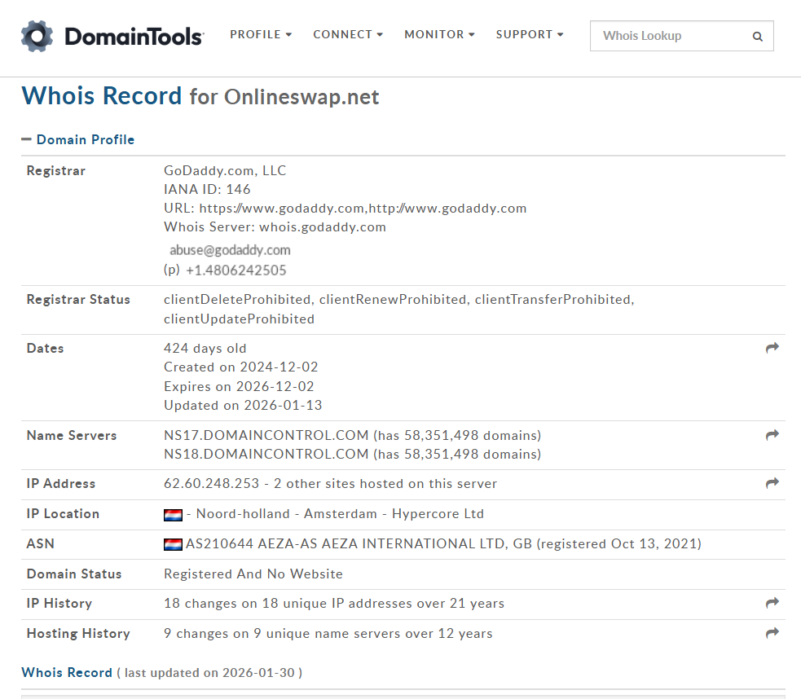Click the arrow icon beside Name Servers
Screen dimensions: 801x699
(x=772, y=435)
